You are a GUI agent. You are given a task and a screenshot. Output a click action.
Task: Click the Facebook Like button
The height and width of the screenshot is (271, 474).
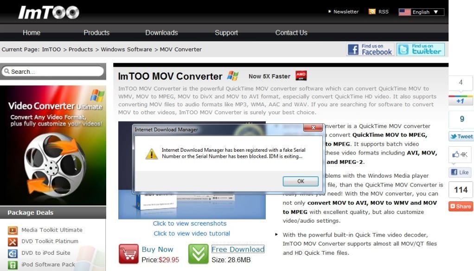(460, 172)
